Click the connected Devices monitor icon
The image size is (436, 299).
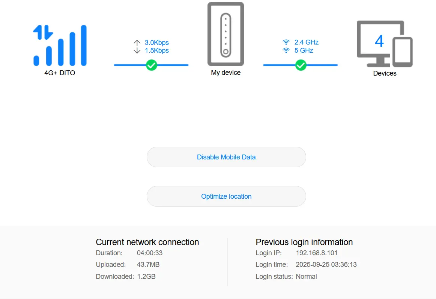tap(385, 44)
